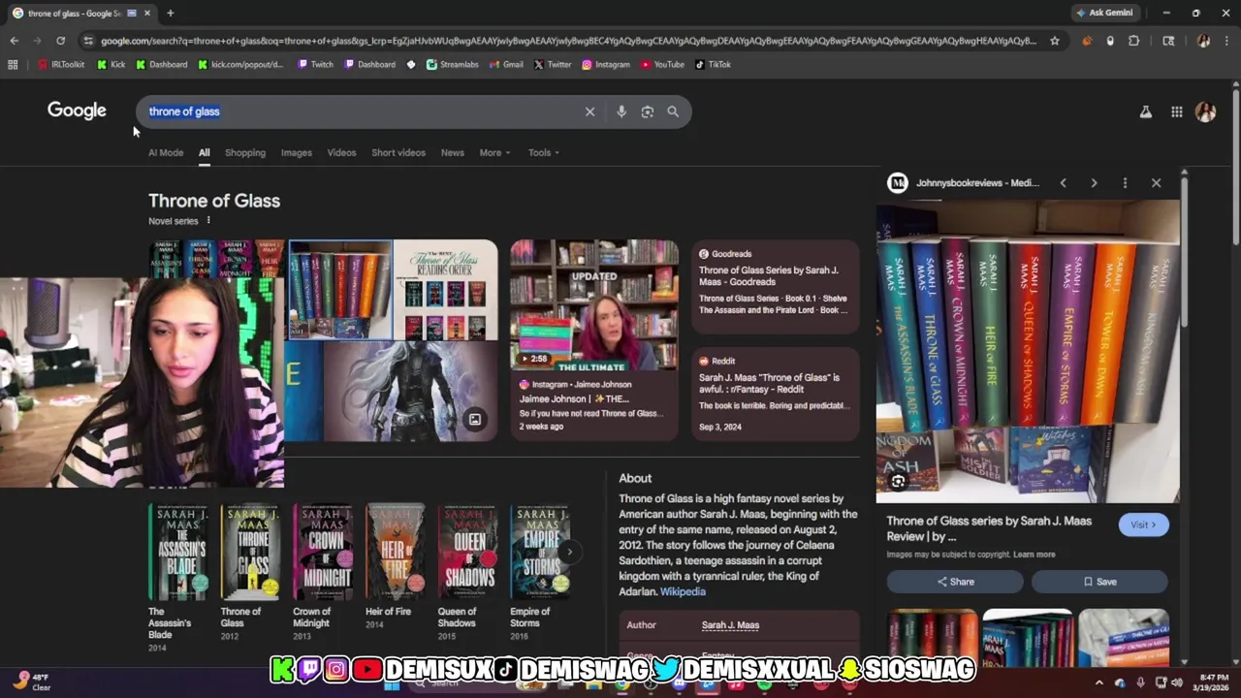This screenshot has width=1241, height=698.
Task: Click the magnifier search submit icon
Action: click(673, 111)
